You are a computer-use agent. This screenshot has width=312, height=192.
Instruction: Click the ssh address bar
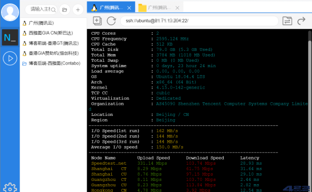[x=199, y=20]
